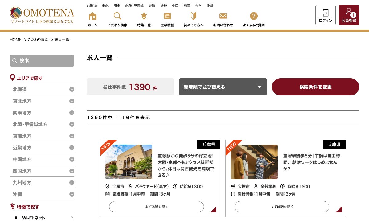
Task: Expand 近畿地方 area in sidebar
Action: pos(42,148)
